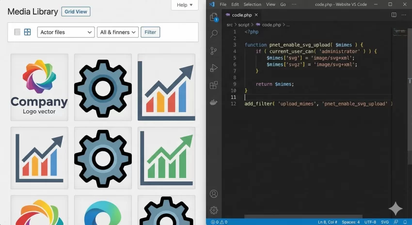Click line number 11 in the gutter

coord(233,97)
